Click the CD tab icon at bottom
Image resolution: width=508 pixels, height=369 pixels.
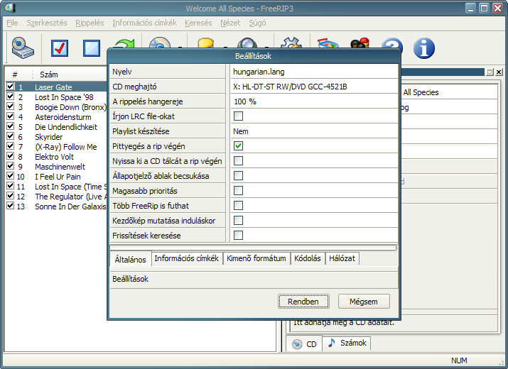[x=297, y=343]
